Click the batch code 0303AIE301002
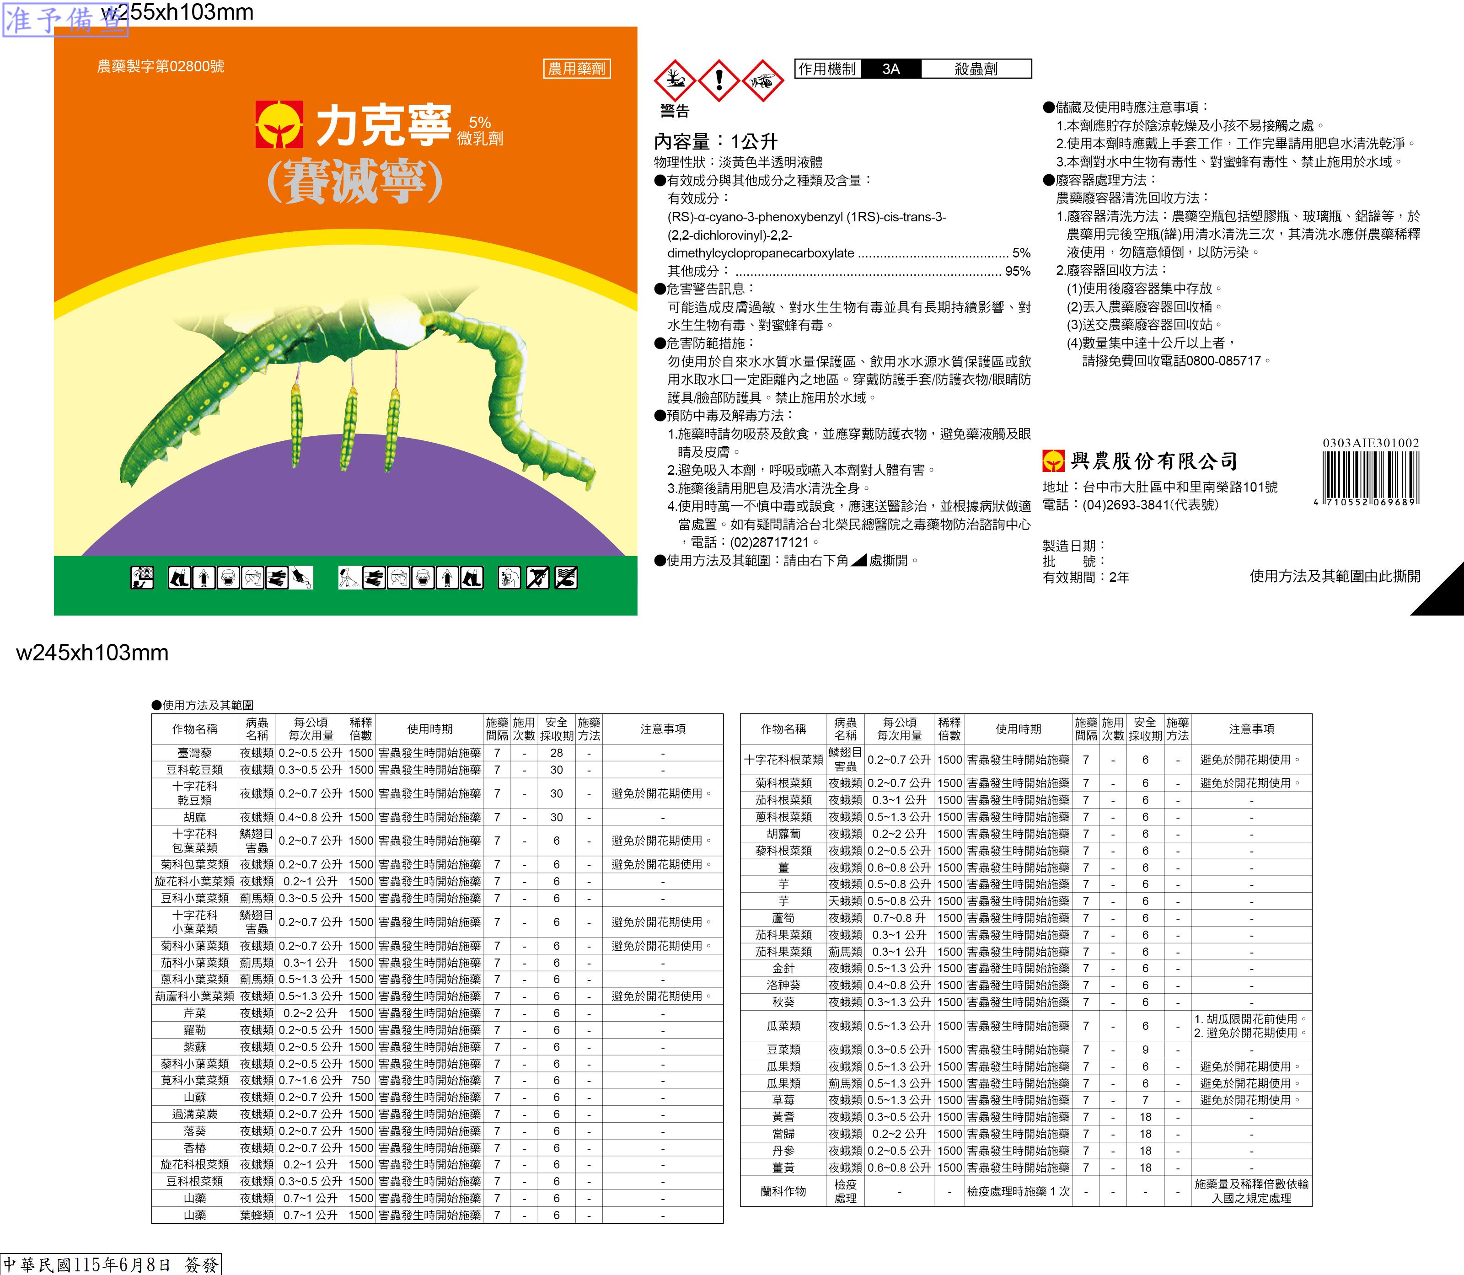Viewport: 1464px width, 1275px height. click(x=1371, y=443)
